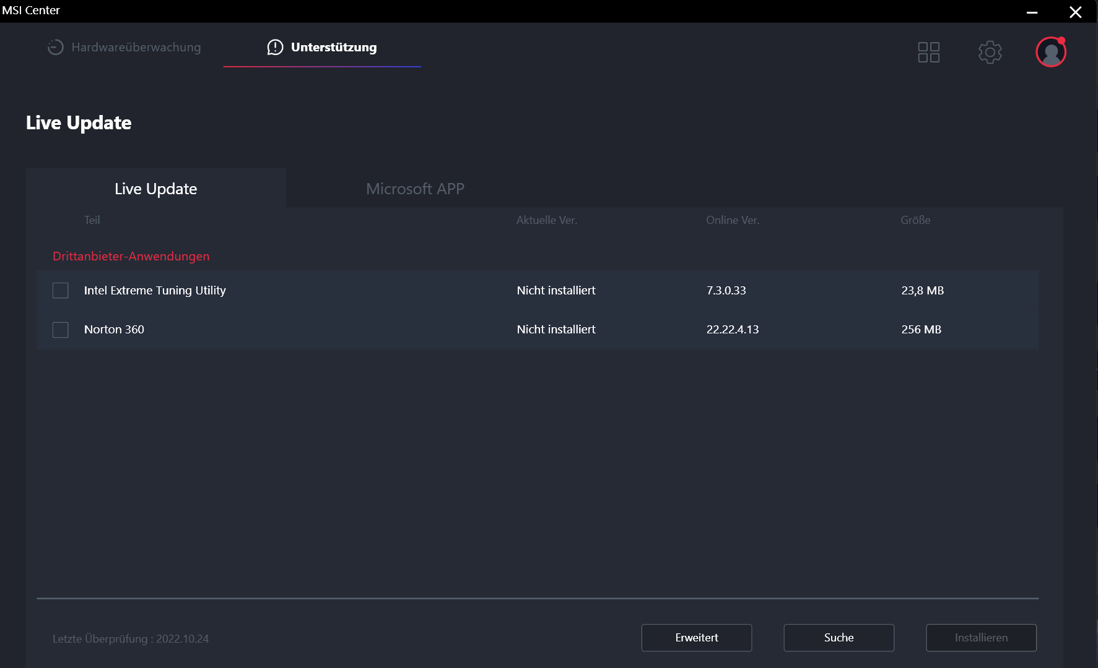Switch to the Microsoft APP tab

pos(415,189)
